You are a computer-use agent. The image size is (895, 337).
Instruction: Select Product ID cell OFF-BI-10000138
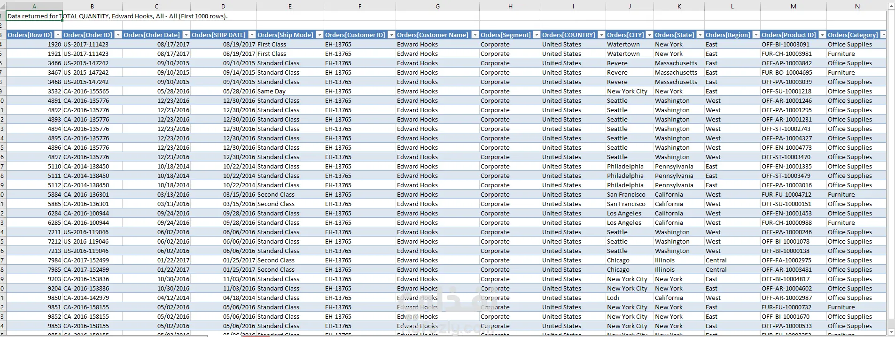(x=794, y=251)
